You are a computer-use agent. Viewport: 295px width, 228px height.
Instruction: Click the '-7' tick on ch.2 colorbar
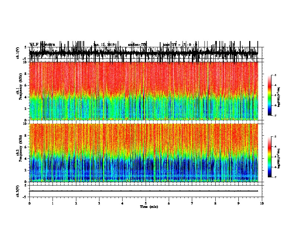tap(275, 177)
